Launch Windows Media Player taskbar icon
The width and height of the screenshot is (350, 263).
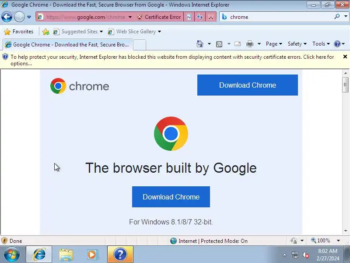tap(92, 255)
